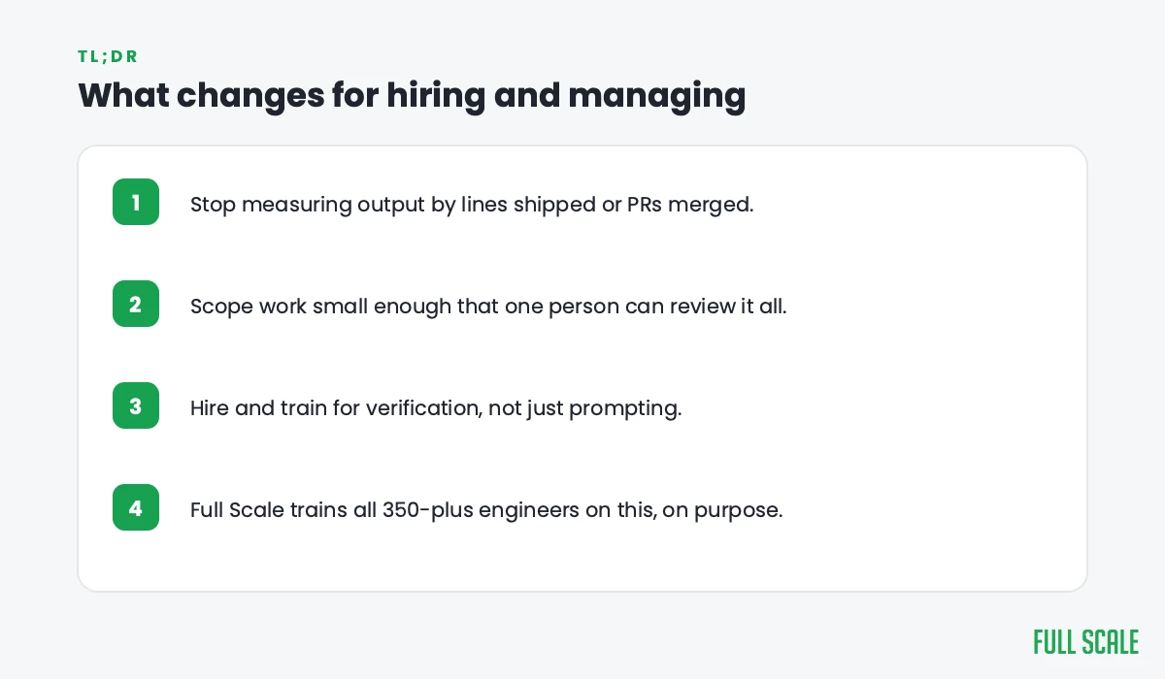The height and width of the screenshot is (679, 1165).
Task: Click the heading 'What changes for hiring and managing'
Action: click(412, 96)
